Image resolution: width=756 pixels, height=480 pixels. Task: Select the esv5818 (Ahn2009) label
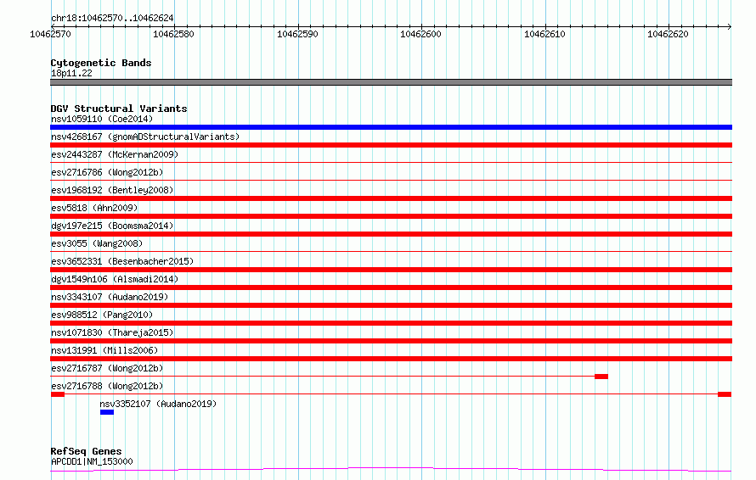[x=94, y=208]
